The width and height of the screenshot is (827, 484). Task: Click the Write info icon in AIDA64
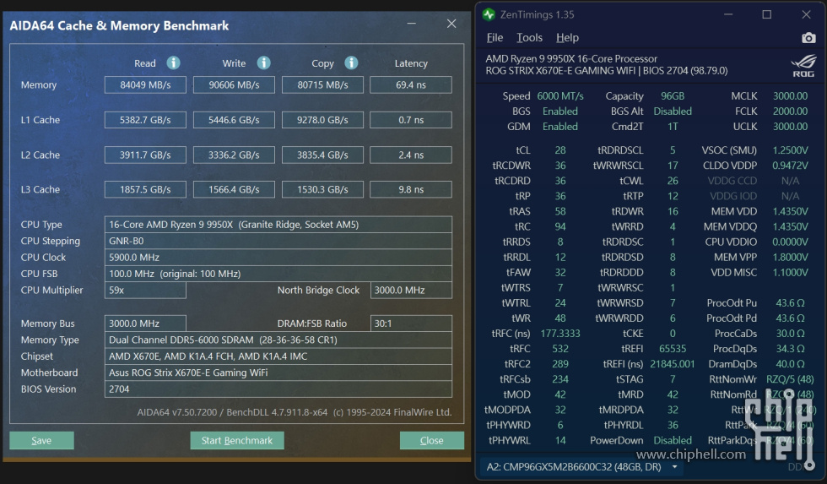[x=263, y=63]
